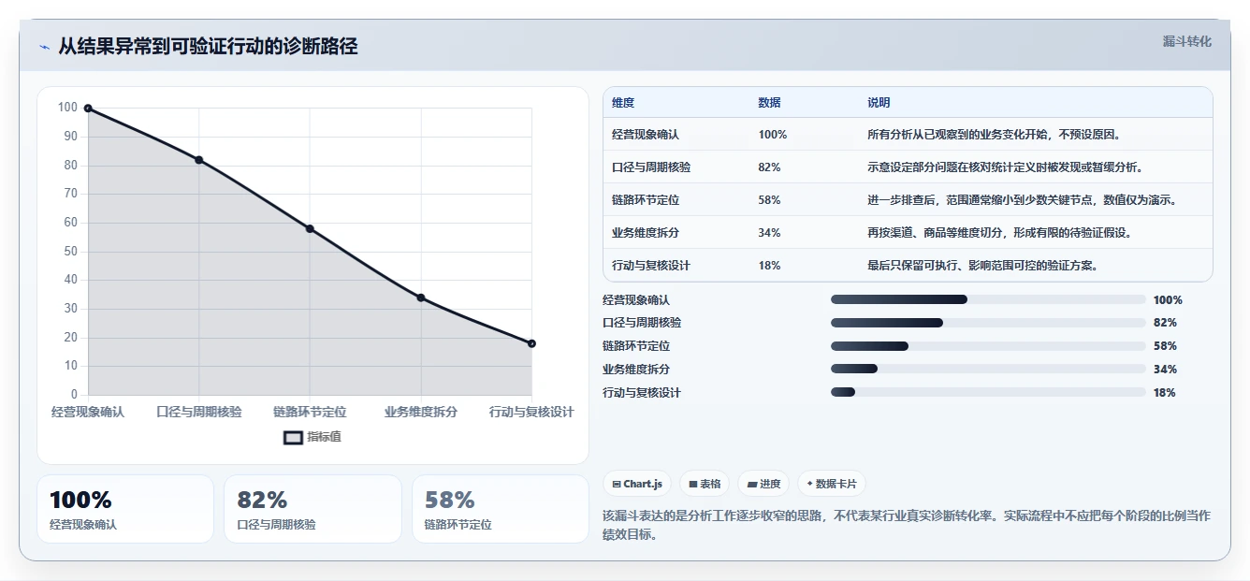
Task: Open the 58% 链路环节定位 stat card
Action: pyautogui.click(x=501, y=509)
